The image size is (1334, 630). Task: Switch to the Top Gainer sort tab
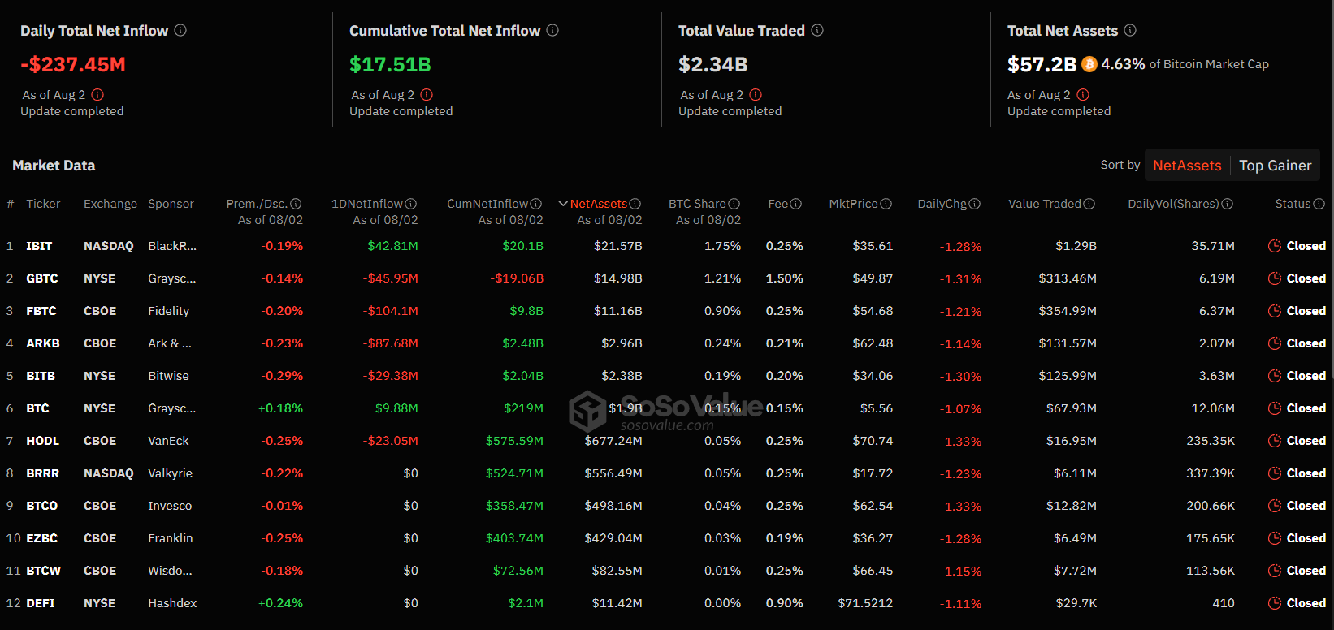tap(1276, 166)
